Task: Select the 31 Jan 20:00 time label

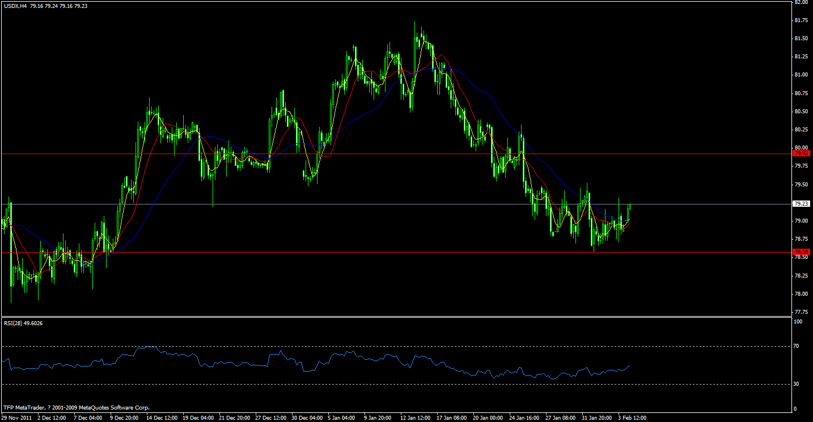Action: click(x=596, y=417)
